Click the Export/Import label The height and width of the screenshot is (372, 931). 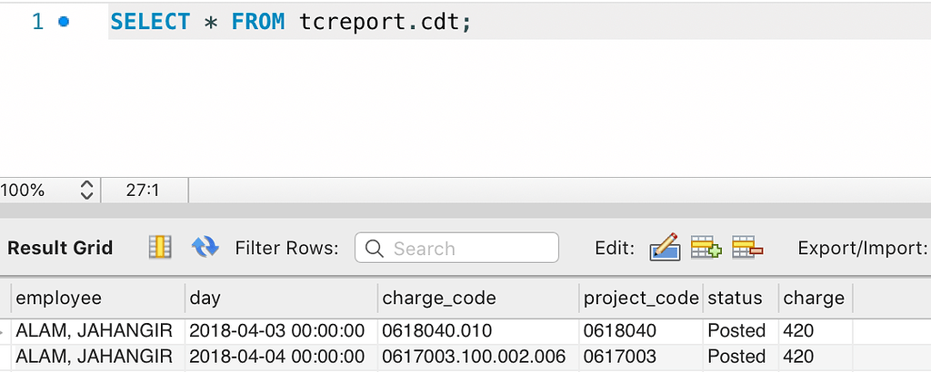(863, 248)
